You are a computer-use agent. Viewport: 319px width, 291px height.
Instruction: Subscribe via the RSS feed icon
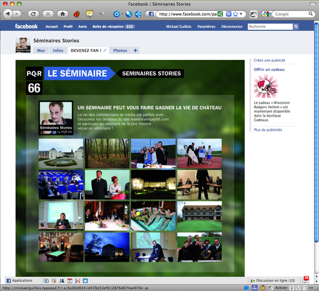[x=228, y=14]
